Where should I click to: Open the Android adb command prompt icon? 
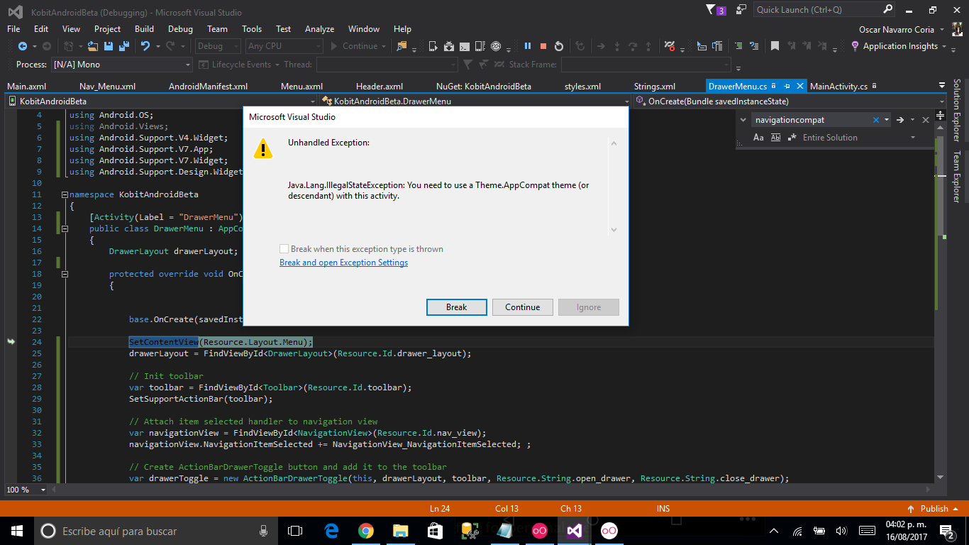pos(465,46)
